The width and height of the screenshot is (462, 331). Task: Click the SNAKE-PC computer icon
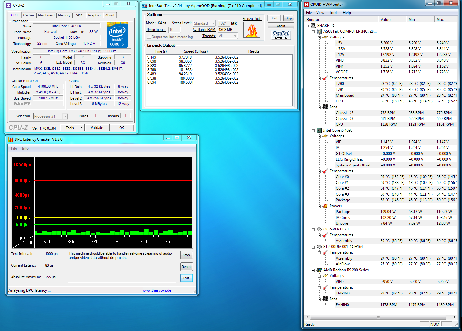313,26
